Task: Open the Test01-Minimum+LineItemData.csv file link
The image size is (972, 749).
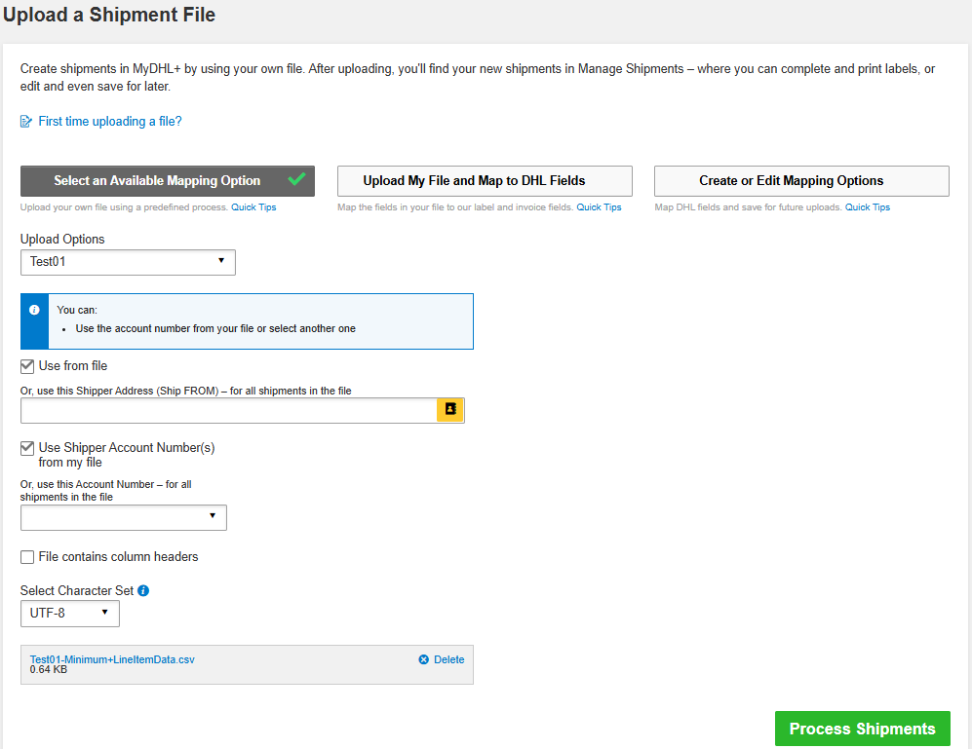Action: 112,659
